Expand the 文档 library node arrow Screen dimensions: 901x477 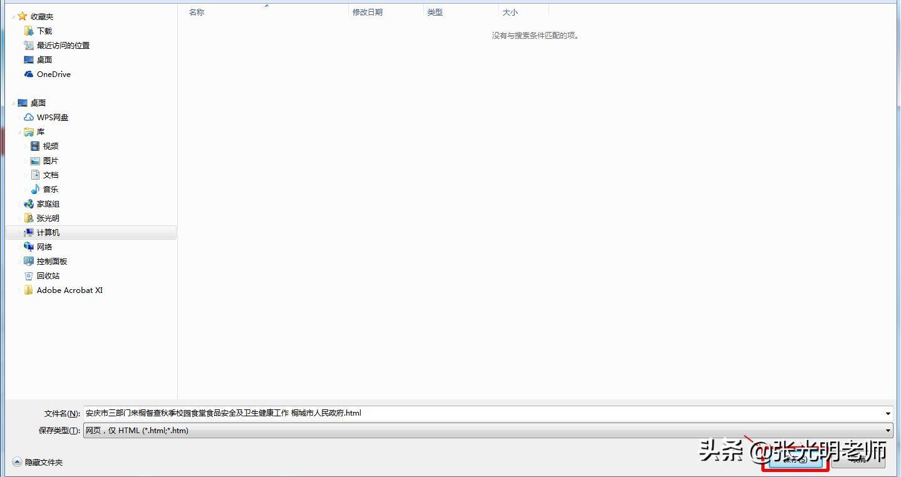coord(26,175)
